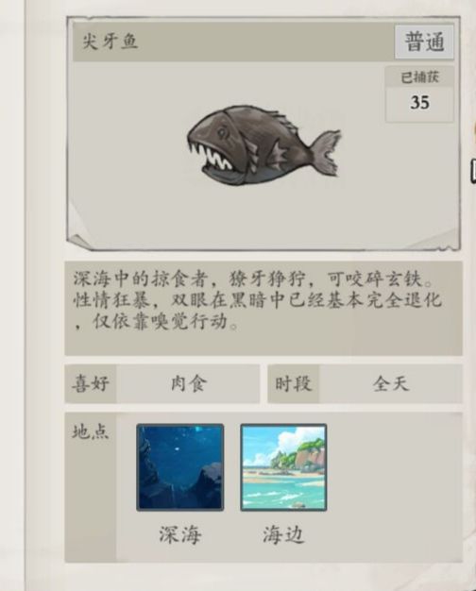Click the 普通 rarity badge
This screenshot has width=476, height=591.
[424, 42]
